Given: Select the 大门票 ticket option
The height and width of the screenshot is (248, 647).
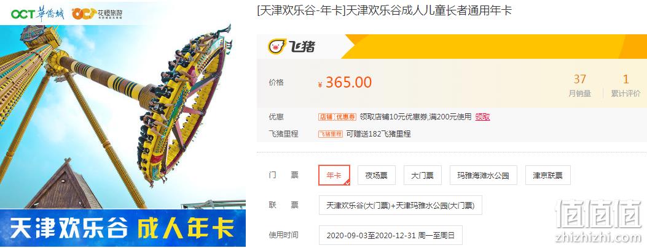Looking at the screenshot, I should click(423, 175).
